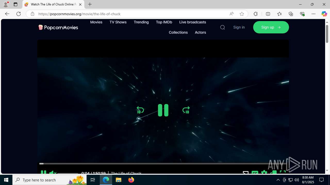Click the green Sign up button
The image size is (330, 185).
271,27
